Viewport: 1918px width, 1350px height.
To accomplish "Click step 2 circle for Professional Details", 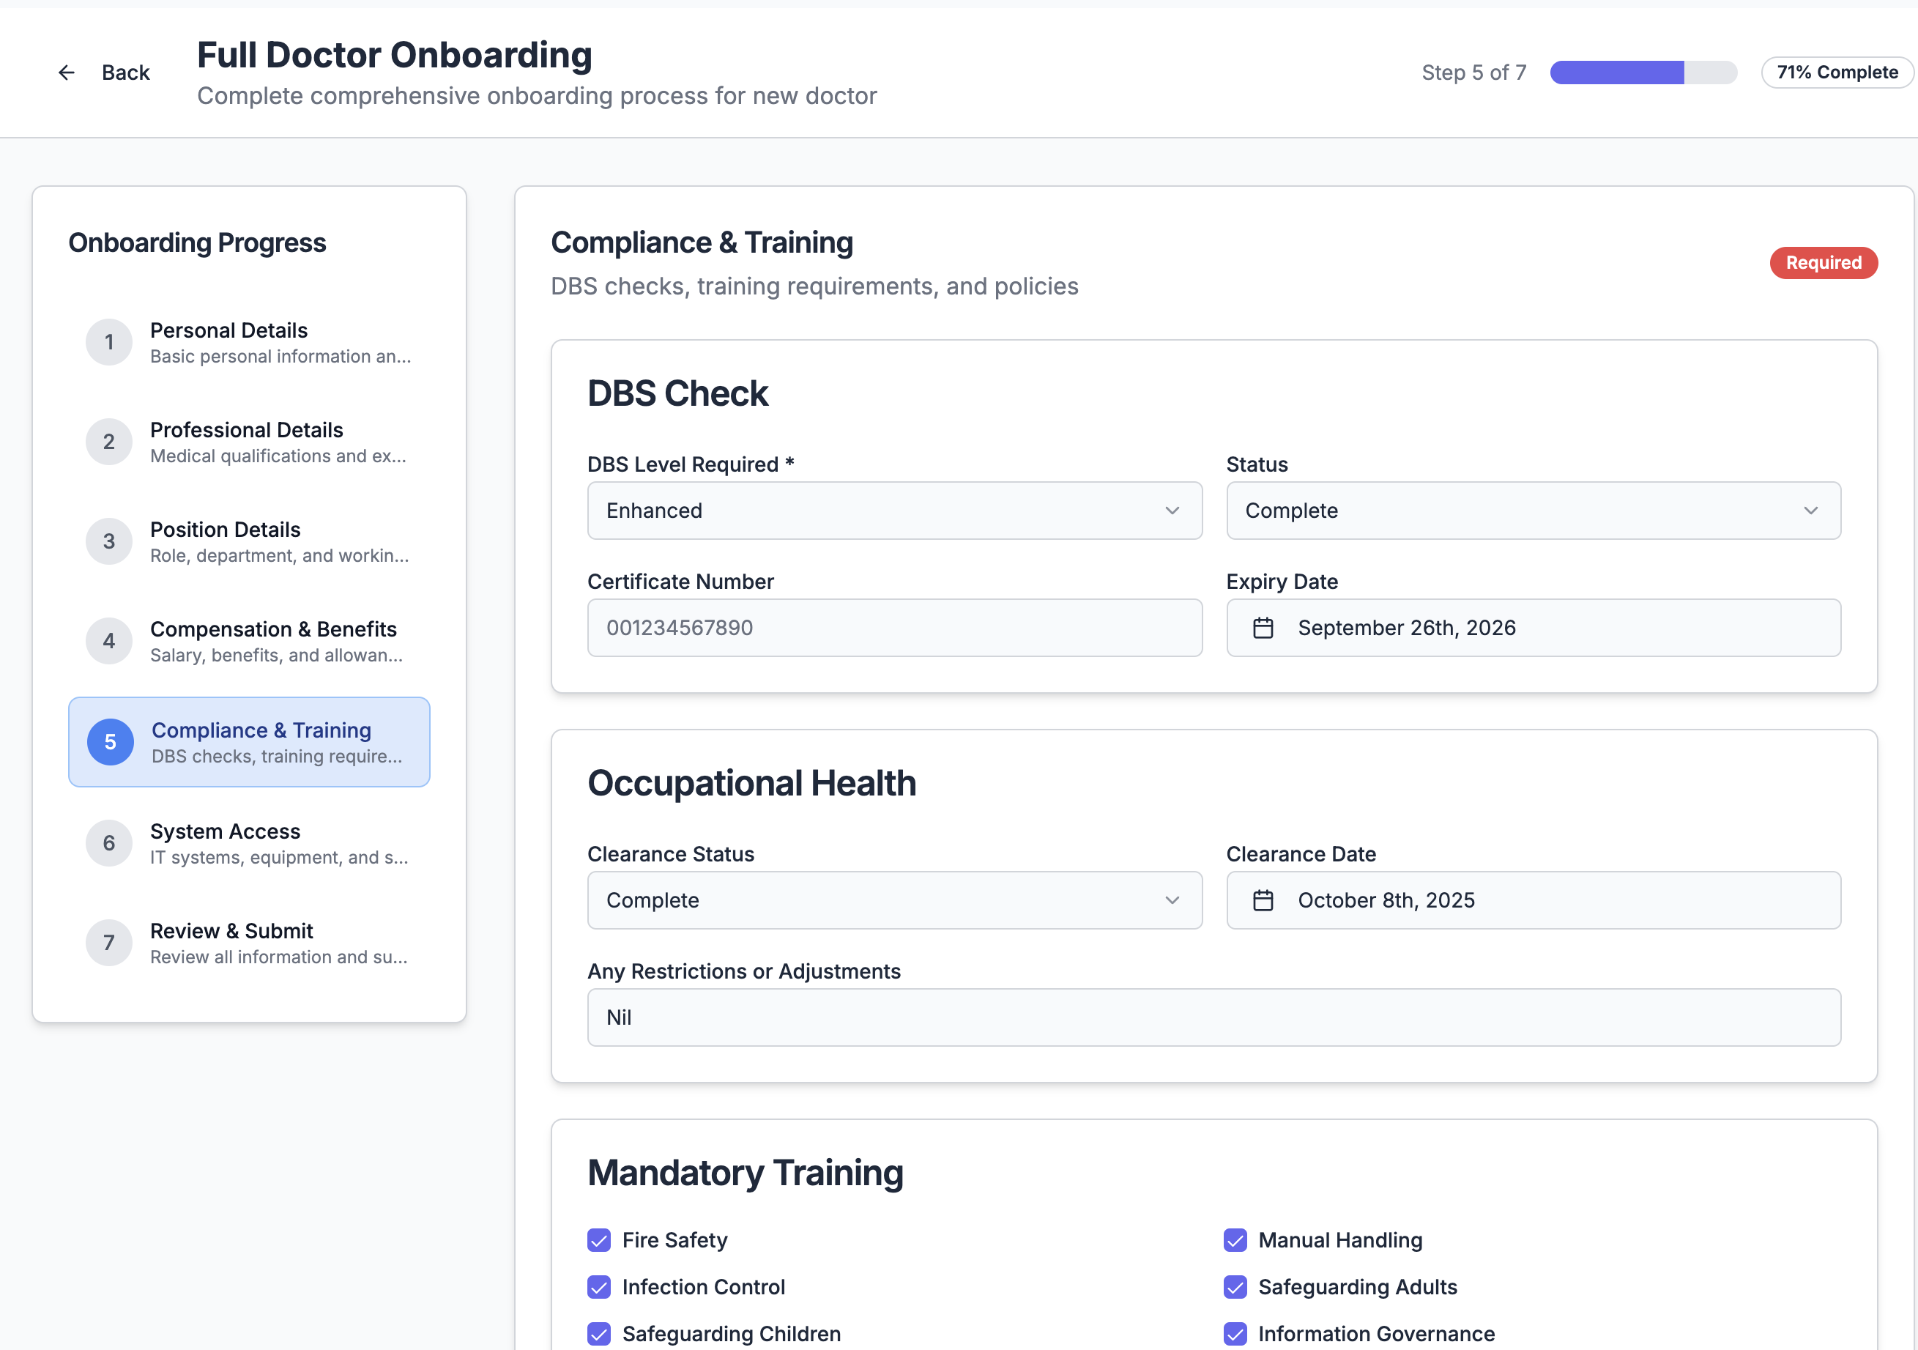I will (x=108, y=441).
